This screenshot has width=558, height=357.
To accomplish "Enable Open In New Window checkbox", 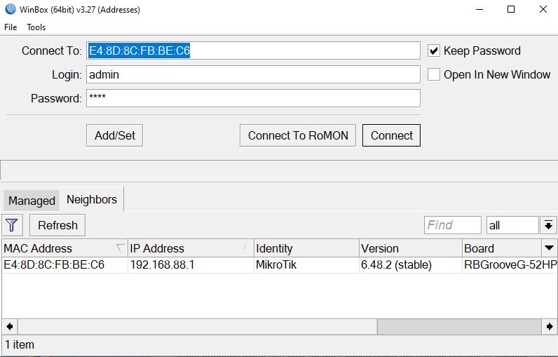I will click(434, 74).
